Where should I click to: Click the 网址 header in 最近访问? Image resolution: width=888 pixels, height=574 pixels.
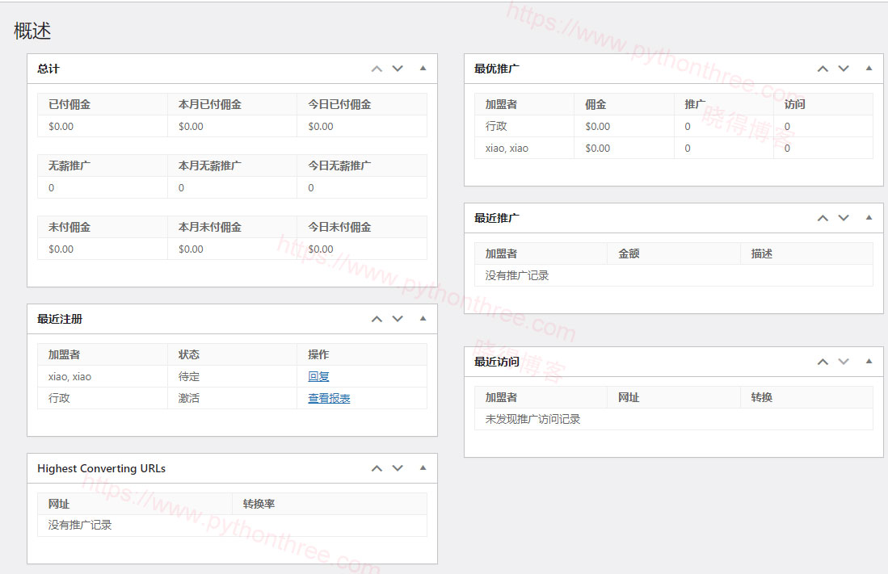629,397
